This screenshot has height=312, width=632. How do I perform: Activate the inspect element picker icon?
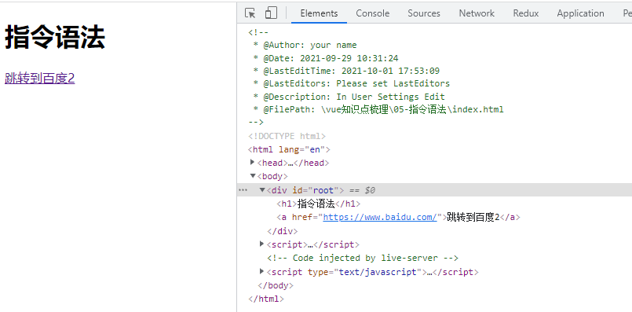coord(250,13)
